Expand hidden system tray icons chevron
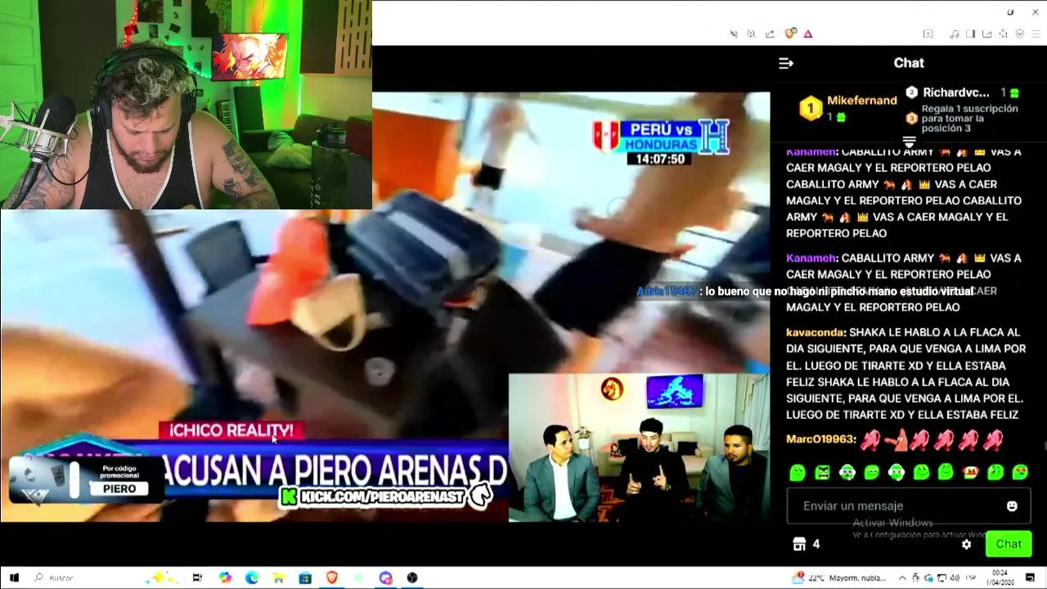The width and height of the screenshot is (1047, 589). pyautogui.click(x=901, y=578)
